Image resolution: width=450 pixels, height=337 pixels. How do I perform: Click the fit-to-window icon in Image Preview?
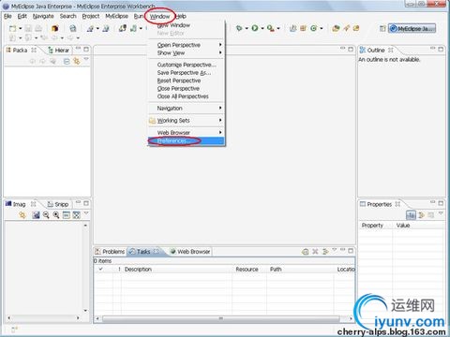(76, 214)
